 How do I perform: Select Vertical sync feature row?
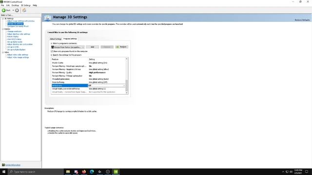69,86
